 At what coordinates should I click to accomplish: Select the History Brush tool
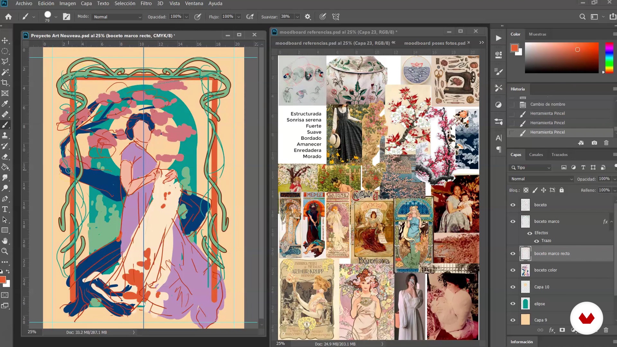click(5, 146)
